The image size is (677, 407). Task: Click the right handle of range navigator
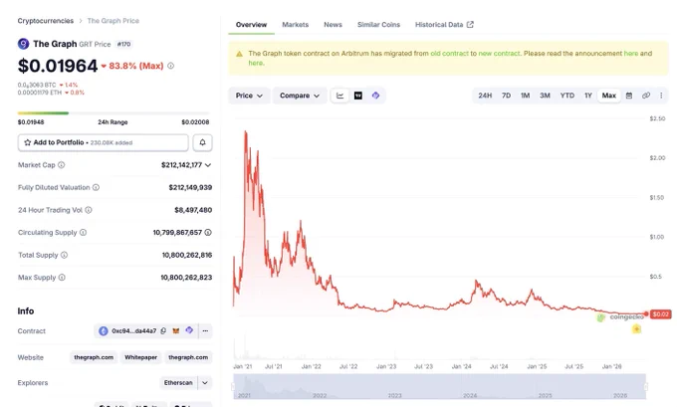[646, 386]
